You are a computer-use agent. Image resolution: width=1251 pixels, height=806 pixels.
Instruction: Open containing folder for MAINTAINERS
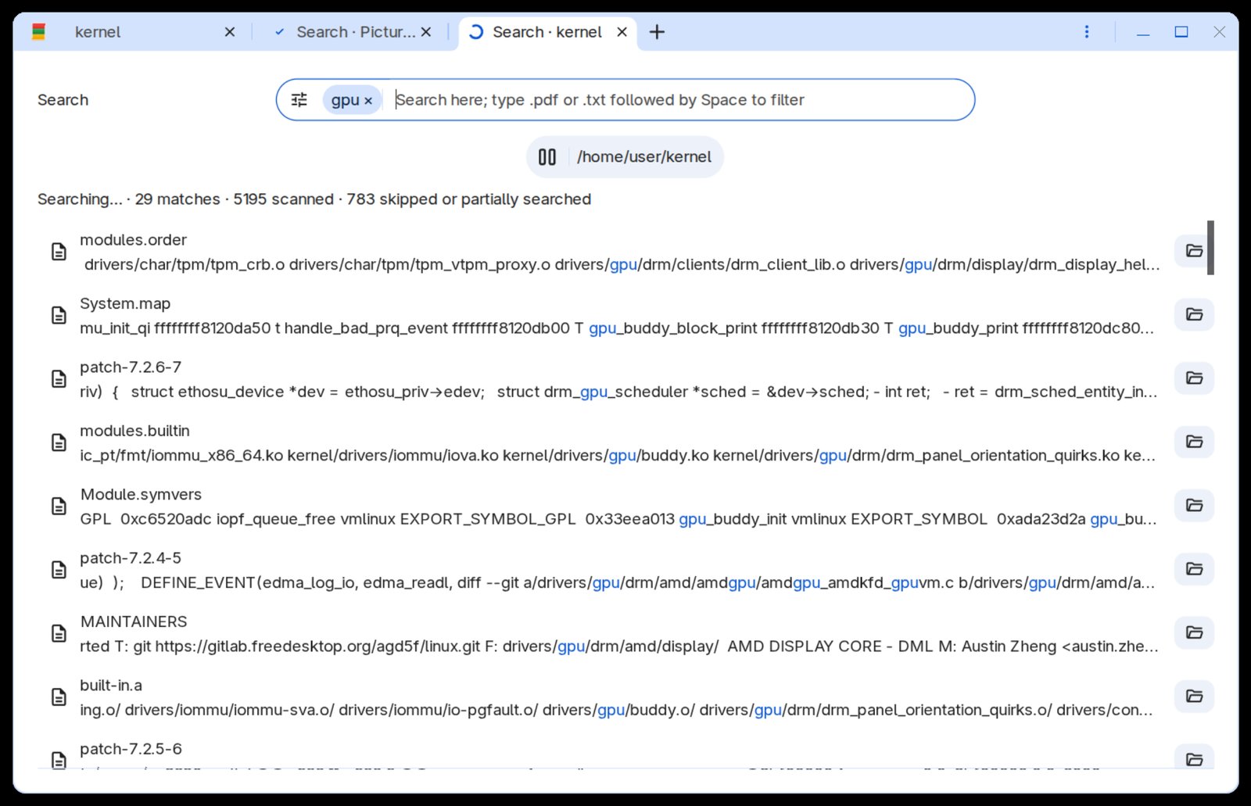1194,632
